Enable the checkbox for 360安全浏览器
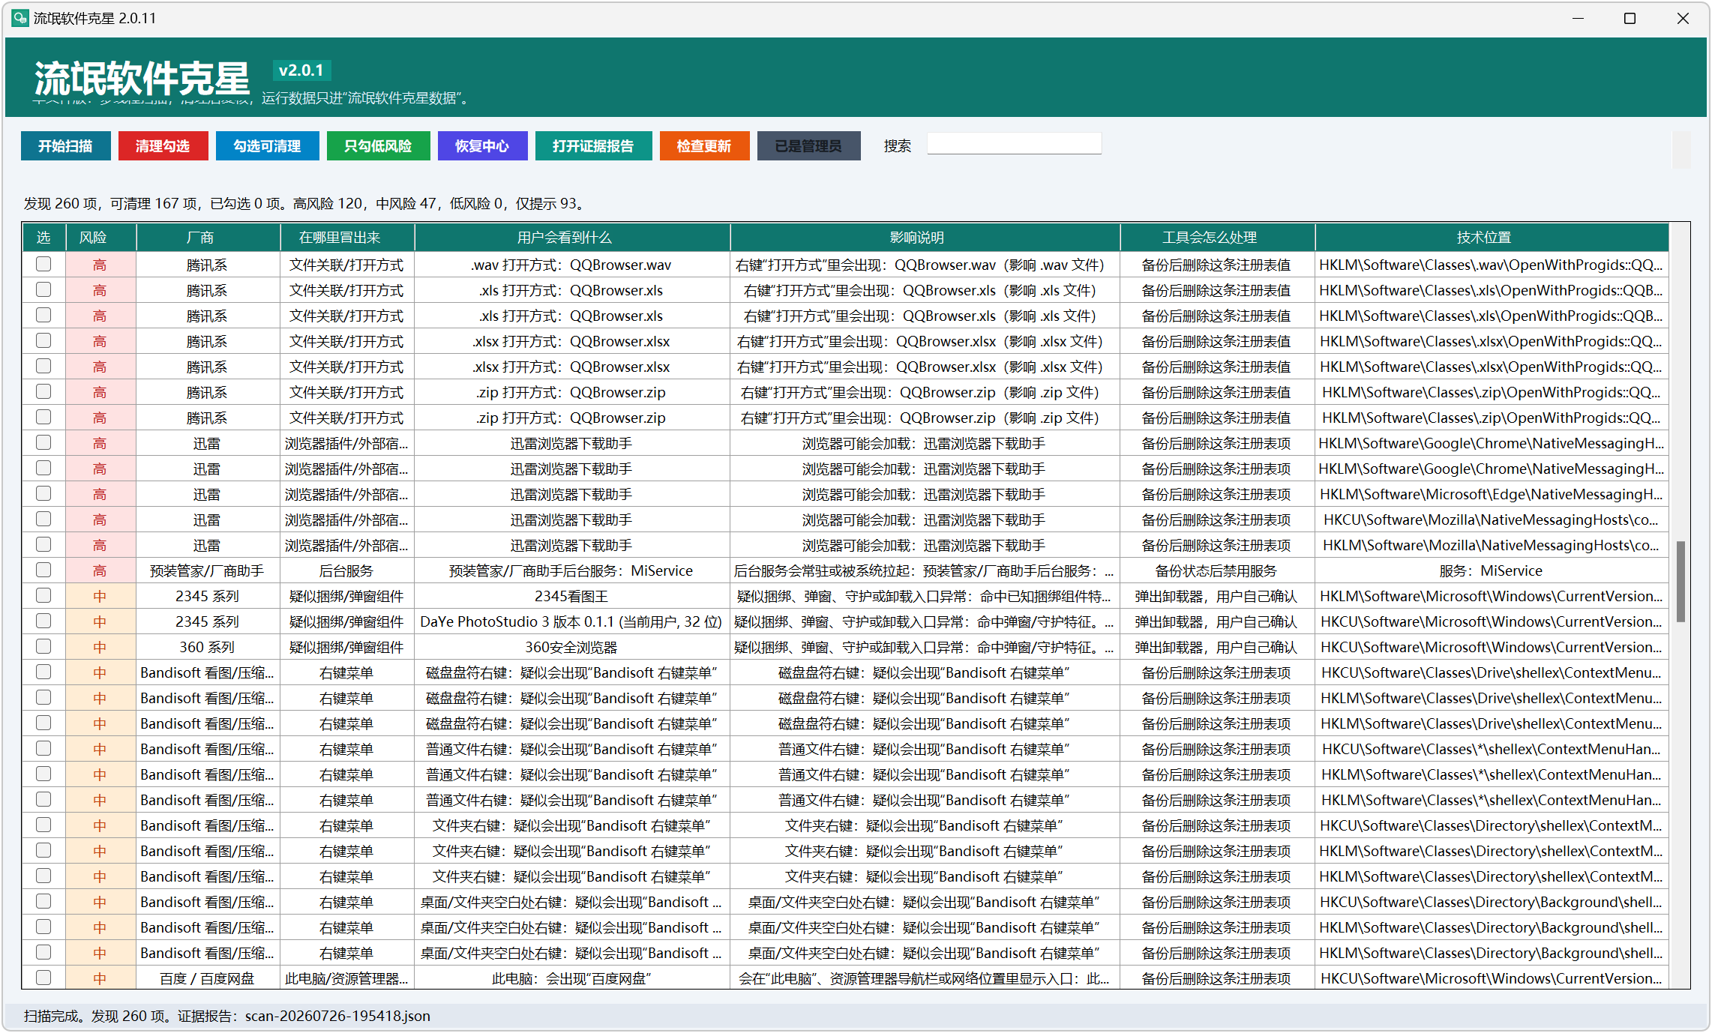This screenshot has width=1712, height=1033. (x=43, y=647)
